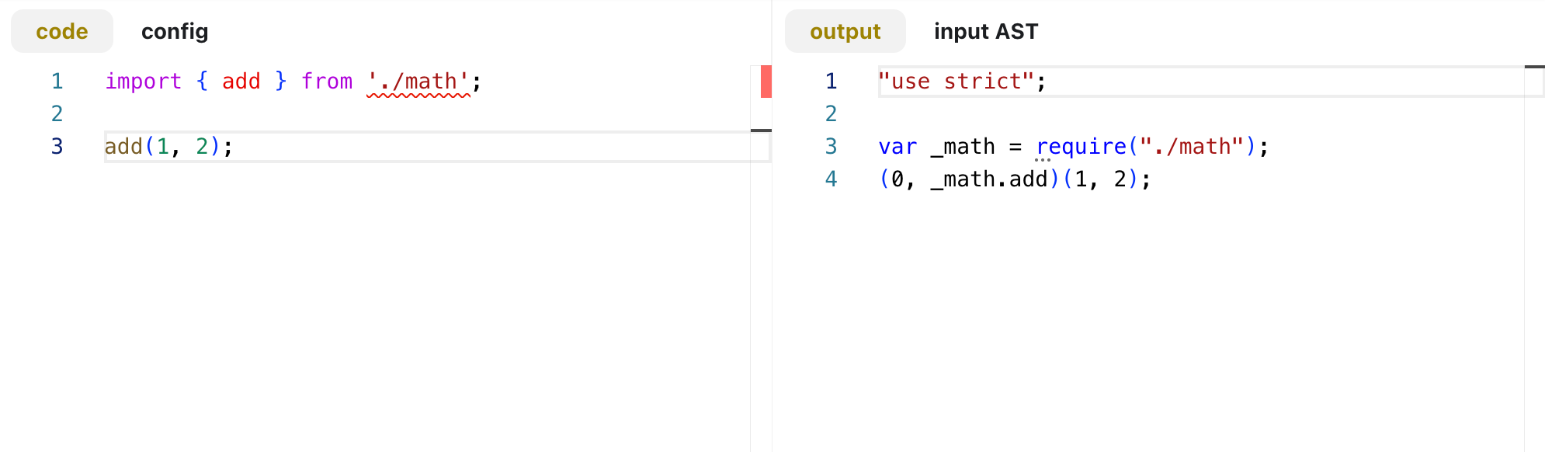Image resolution: width=1545 pixels, height=452 pixels.
Task: Click the output editor overview ruler marker
Action: [1534, 67]
